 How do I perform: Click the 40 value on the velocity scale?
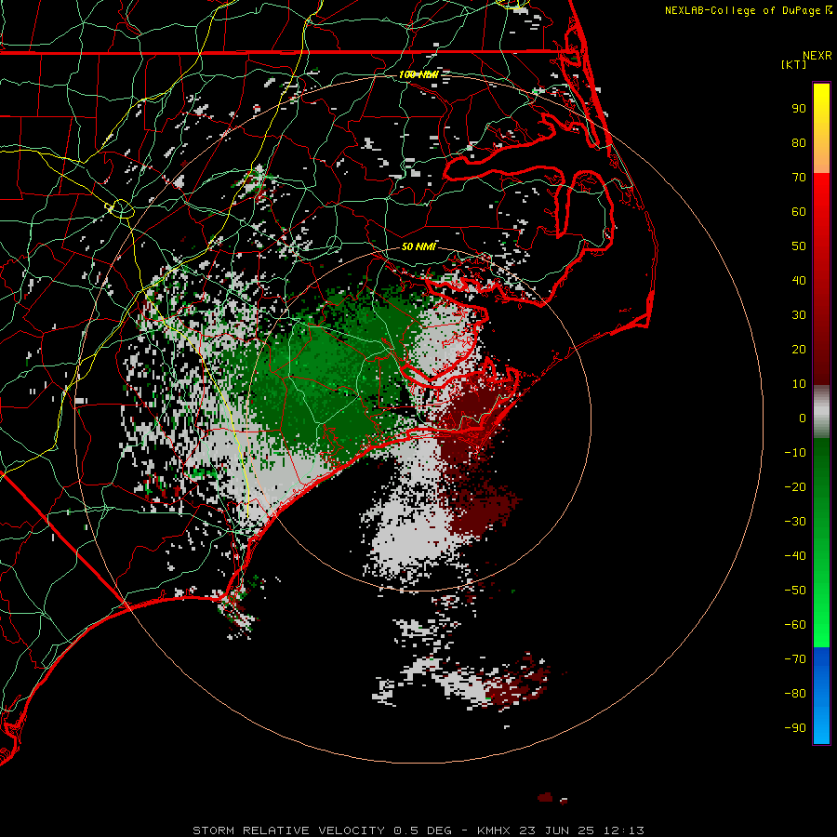[x=799, y=280]
